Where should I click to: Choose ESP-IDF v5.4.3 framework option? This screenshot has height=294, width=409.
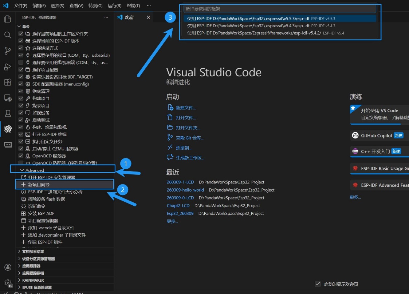(280, 26)
